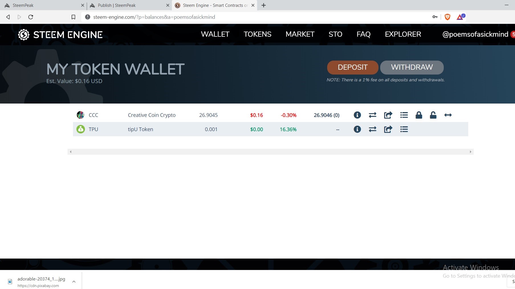This screenshot has height=289, width=515.
Task: Click the TPU token logo
Action: coord(81,129)
